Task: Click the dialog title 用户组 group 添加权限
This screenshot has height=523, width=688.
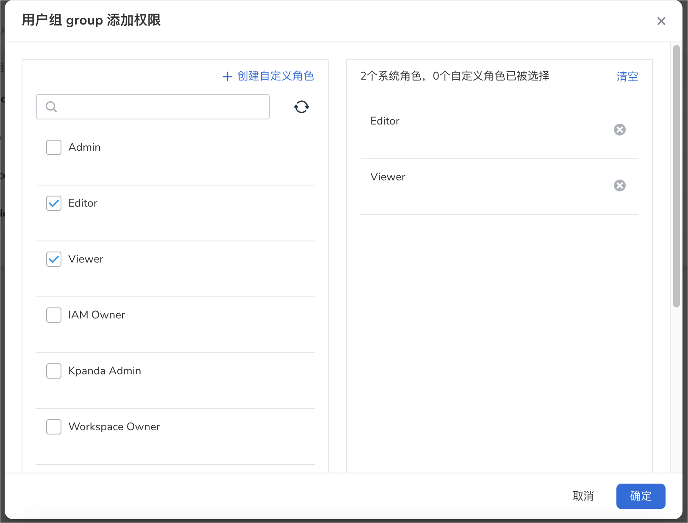Action: [91, 20]
